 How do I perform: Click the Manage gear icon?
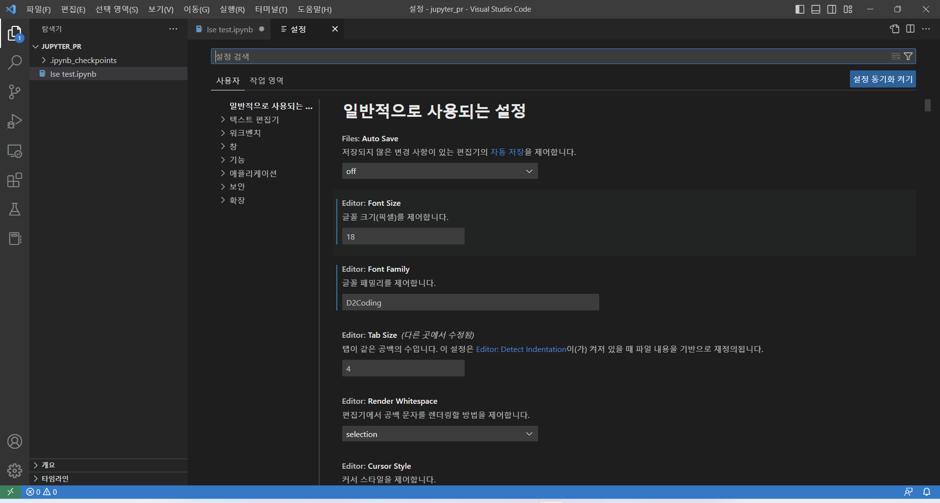click(x=15, y=470)
